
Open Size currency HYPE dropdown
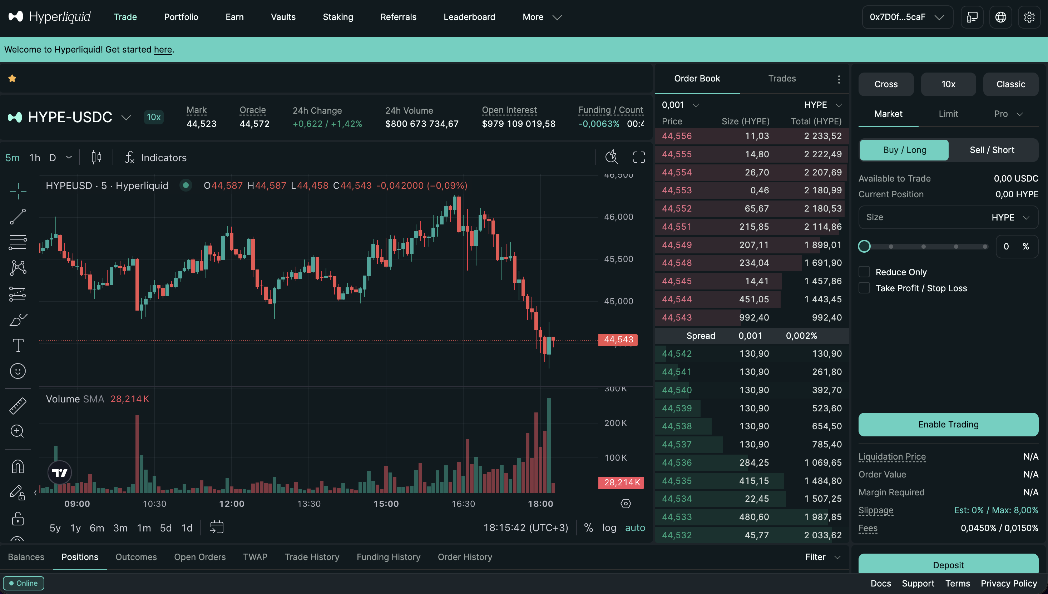click(x=1010, y=217)
